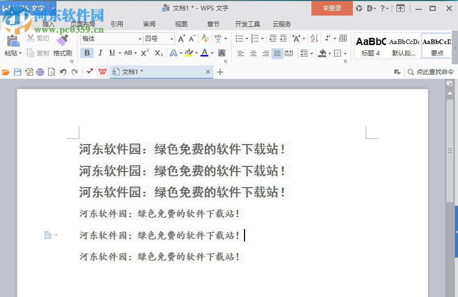Click the phonetic guide (wén 文) icon
This screenshot has height=297, width=458.
tap(218, 38)
